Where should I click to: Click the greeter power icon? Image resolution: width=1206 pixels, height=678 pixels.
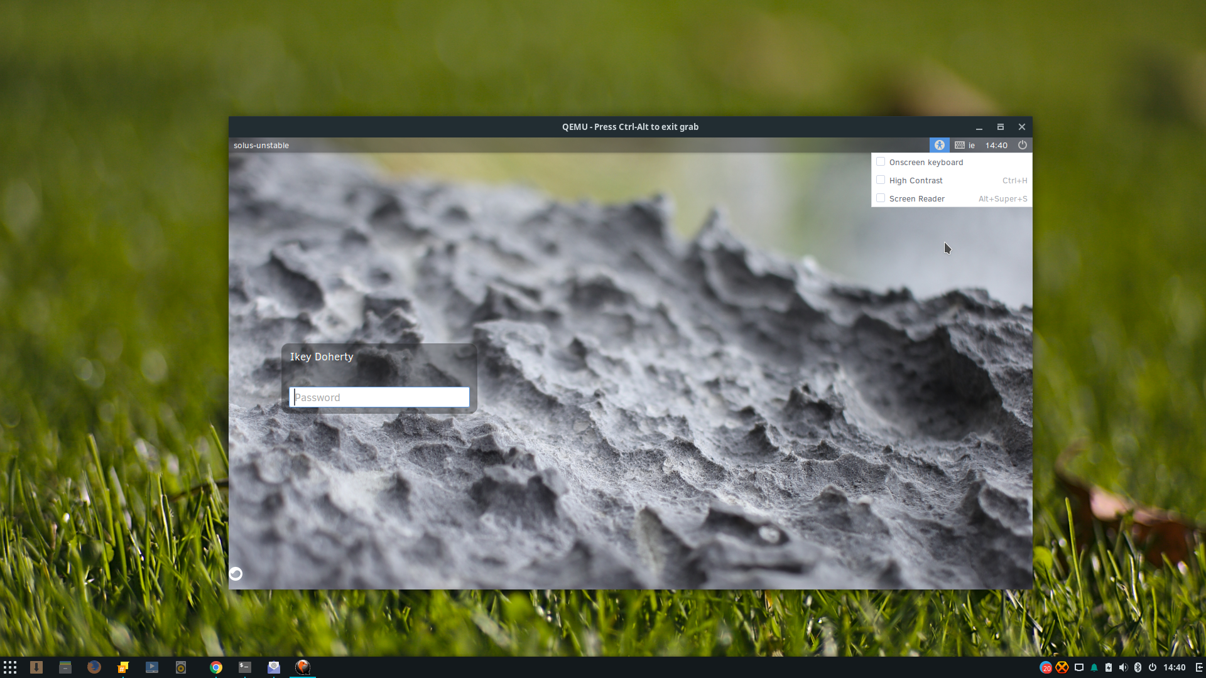[1023, 145]
